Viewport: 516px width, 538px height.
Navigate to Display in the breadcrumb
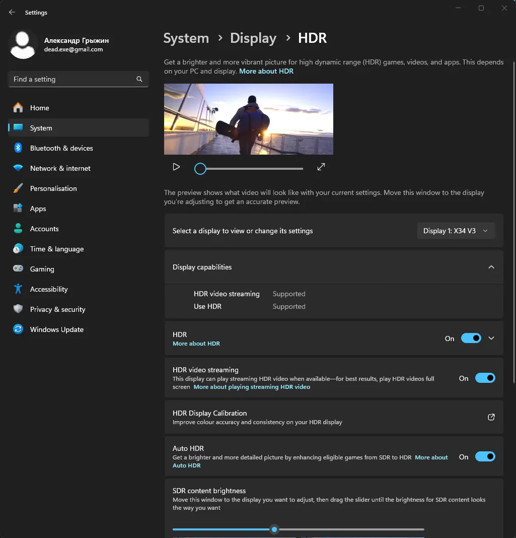(x=253, y=38)
